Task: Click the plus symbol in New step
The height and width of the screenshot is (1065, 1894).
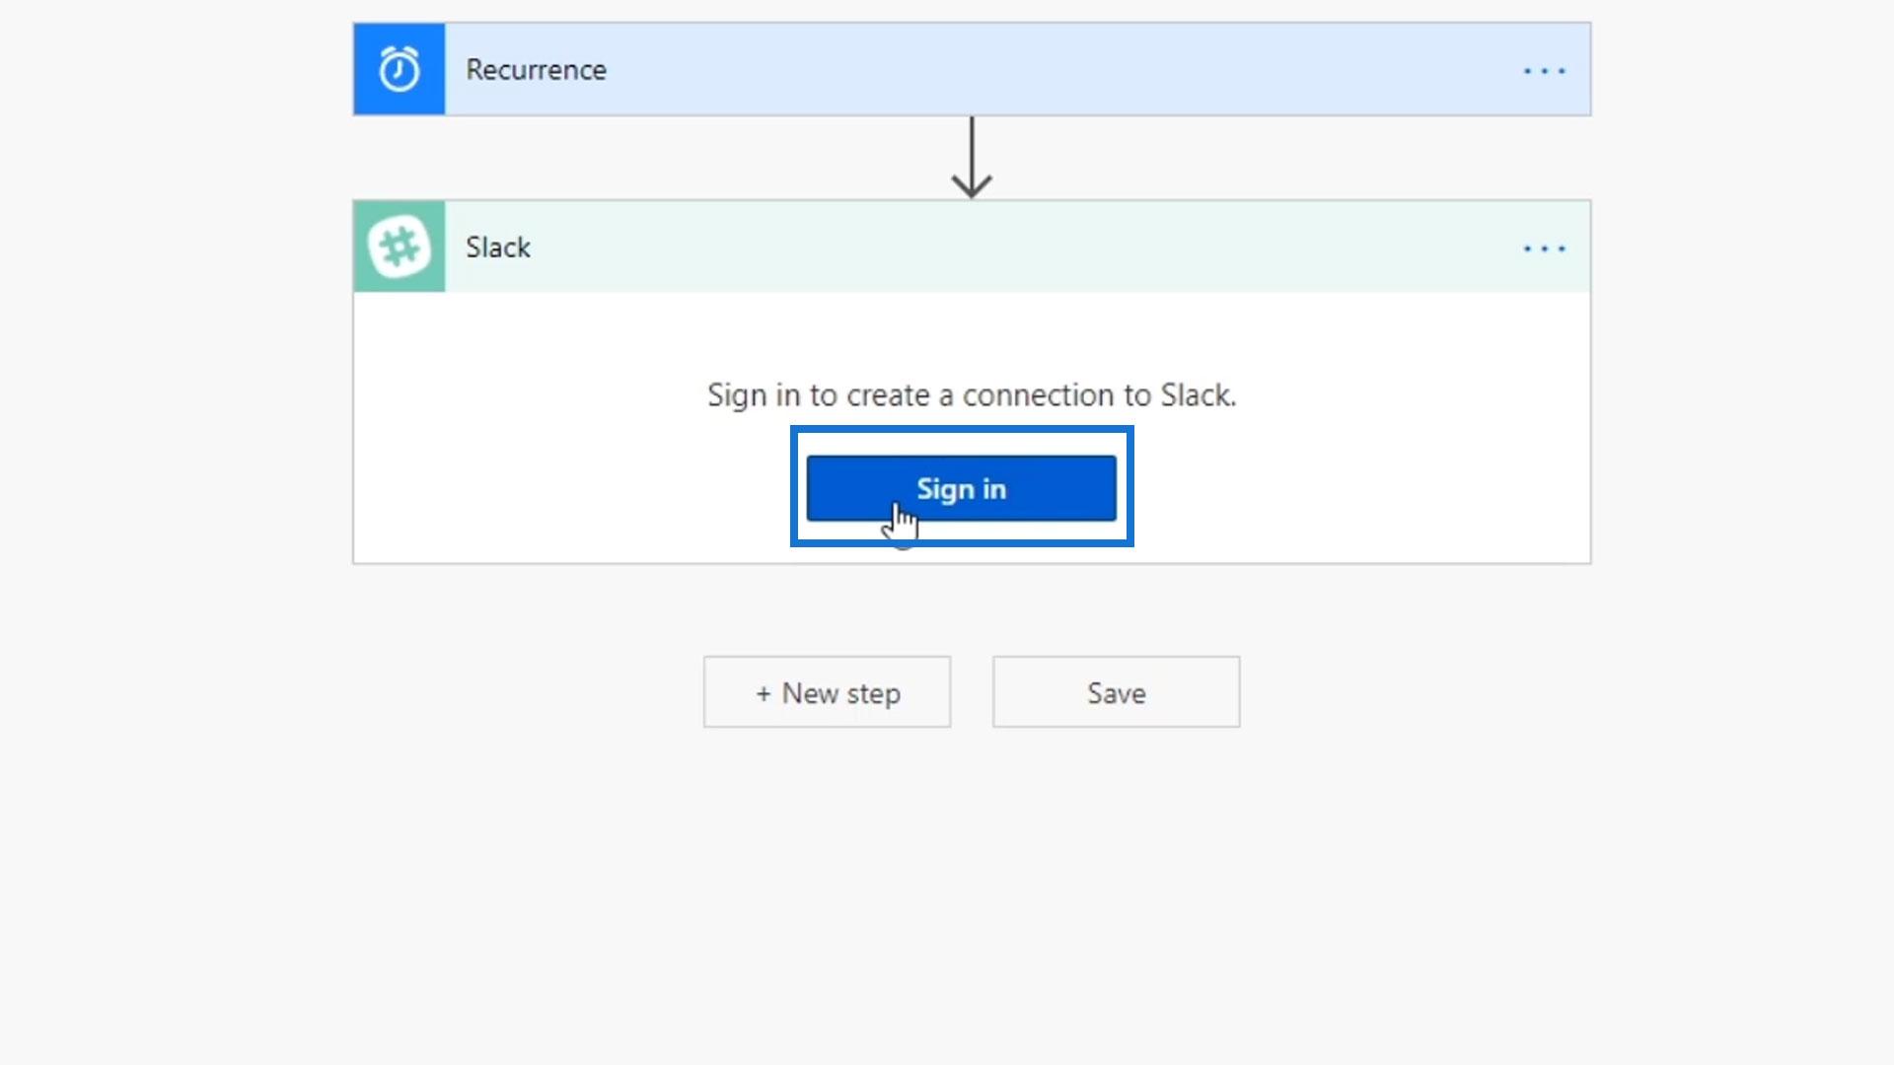Action: (764, 694)
